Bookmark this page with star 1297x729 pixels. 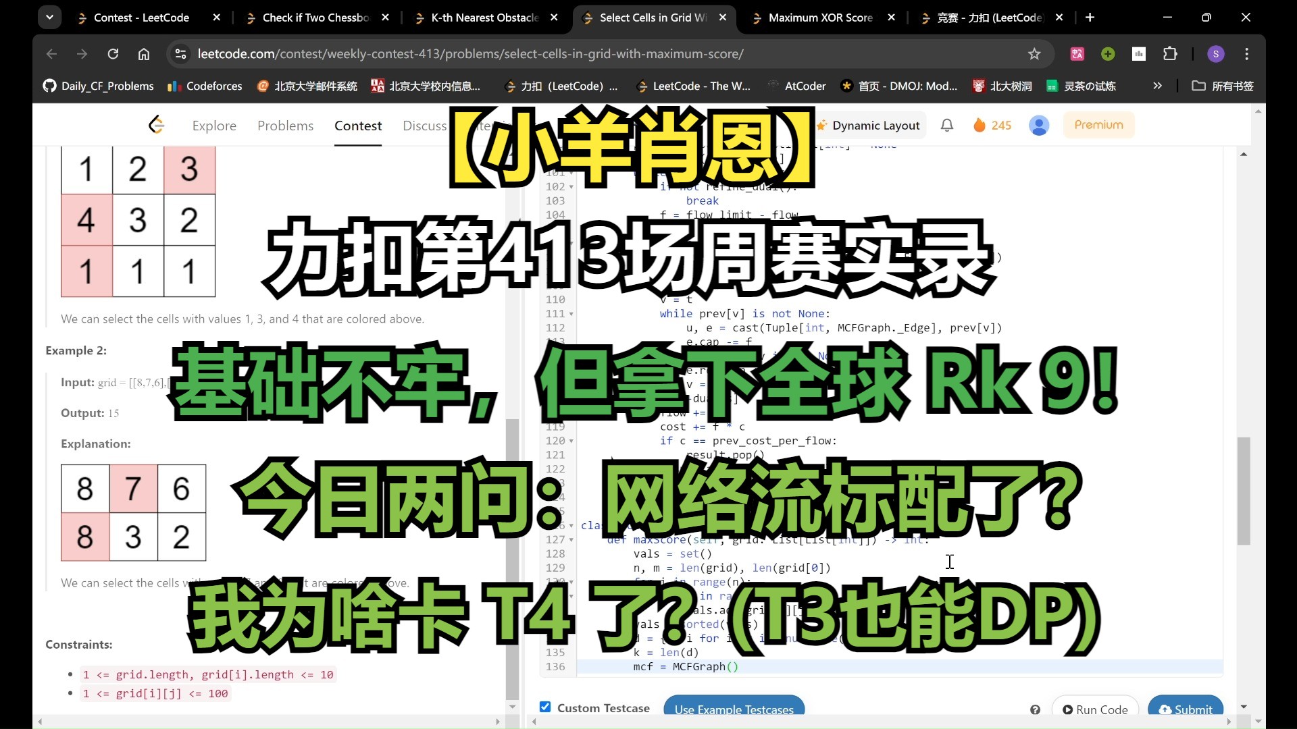[1034, 54]
